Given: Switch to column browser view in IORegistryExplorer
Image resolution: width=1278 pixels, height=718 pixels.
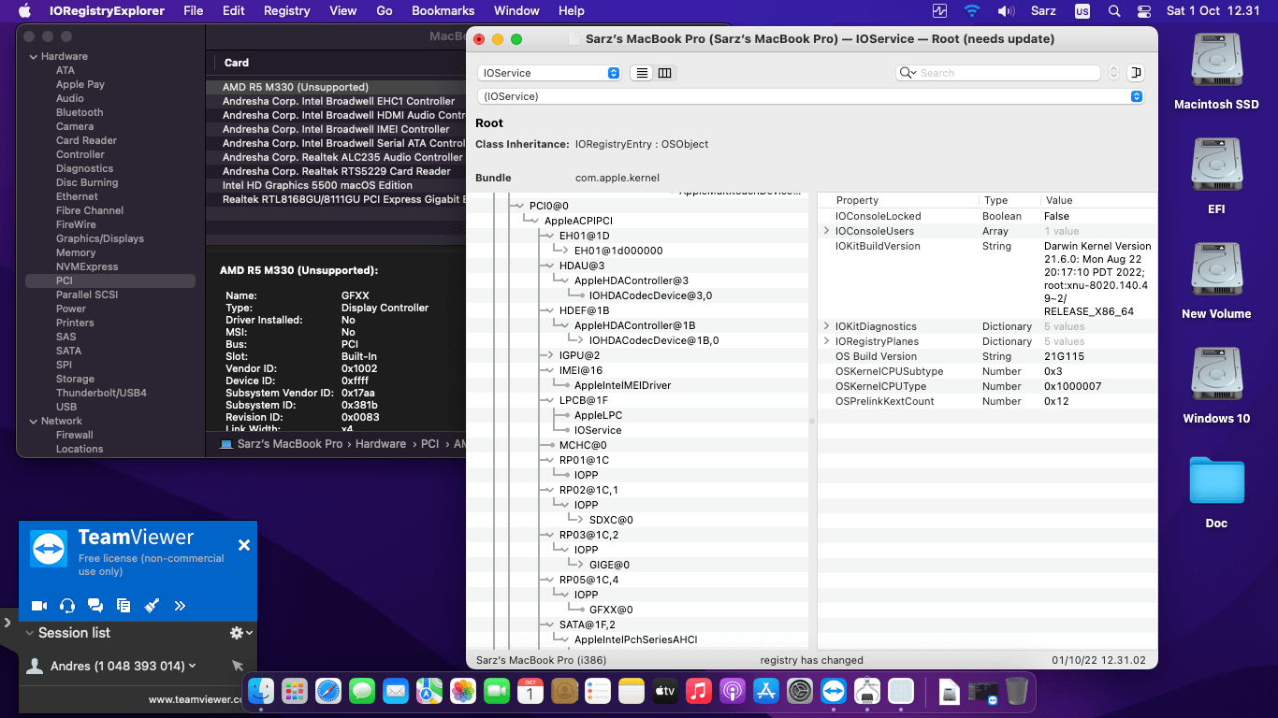Looking at the screenshot, I should point(664,73).
